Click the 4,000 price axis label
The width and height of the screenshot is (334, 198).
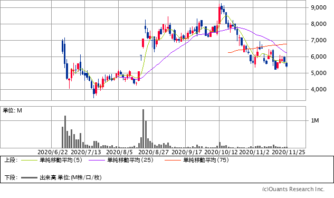coord(319,90)
